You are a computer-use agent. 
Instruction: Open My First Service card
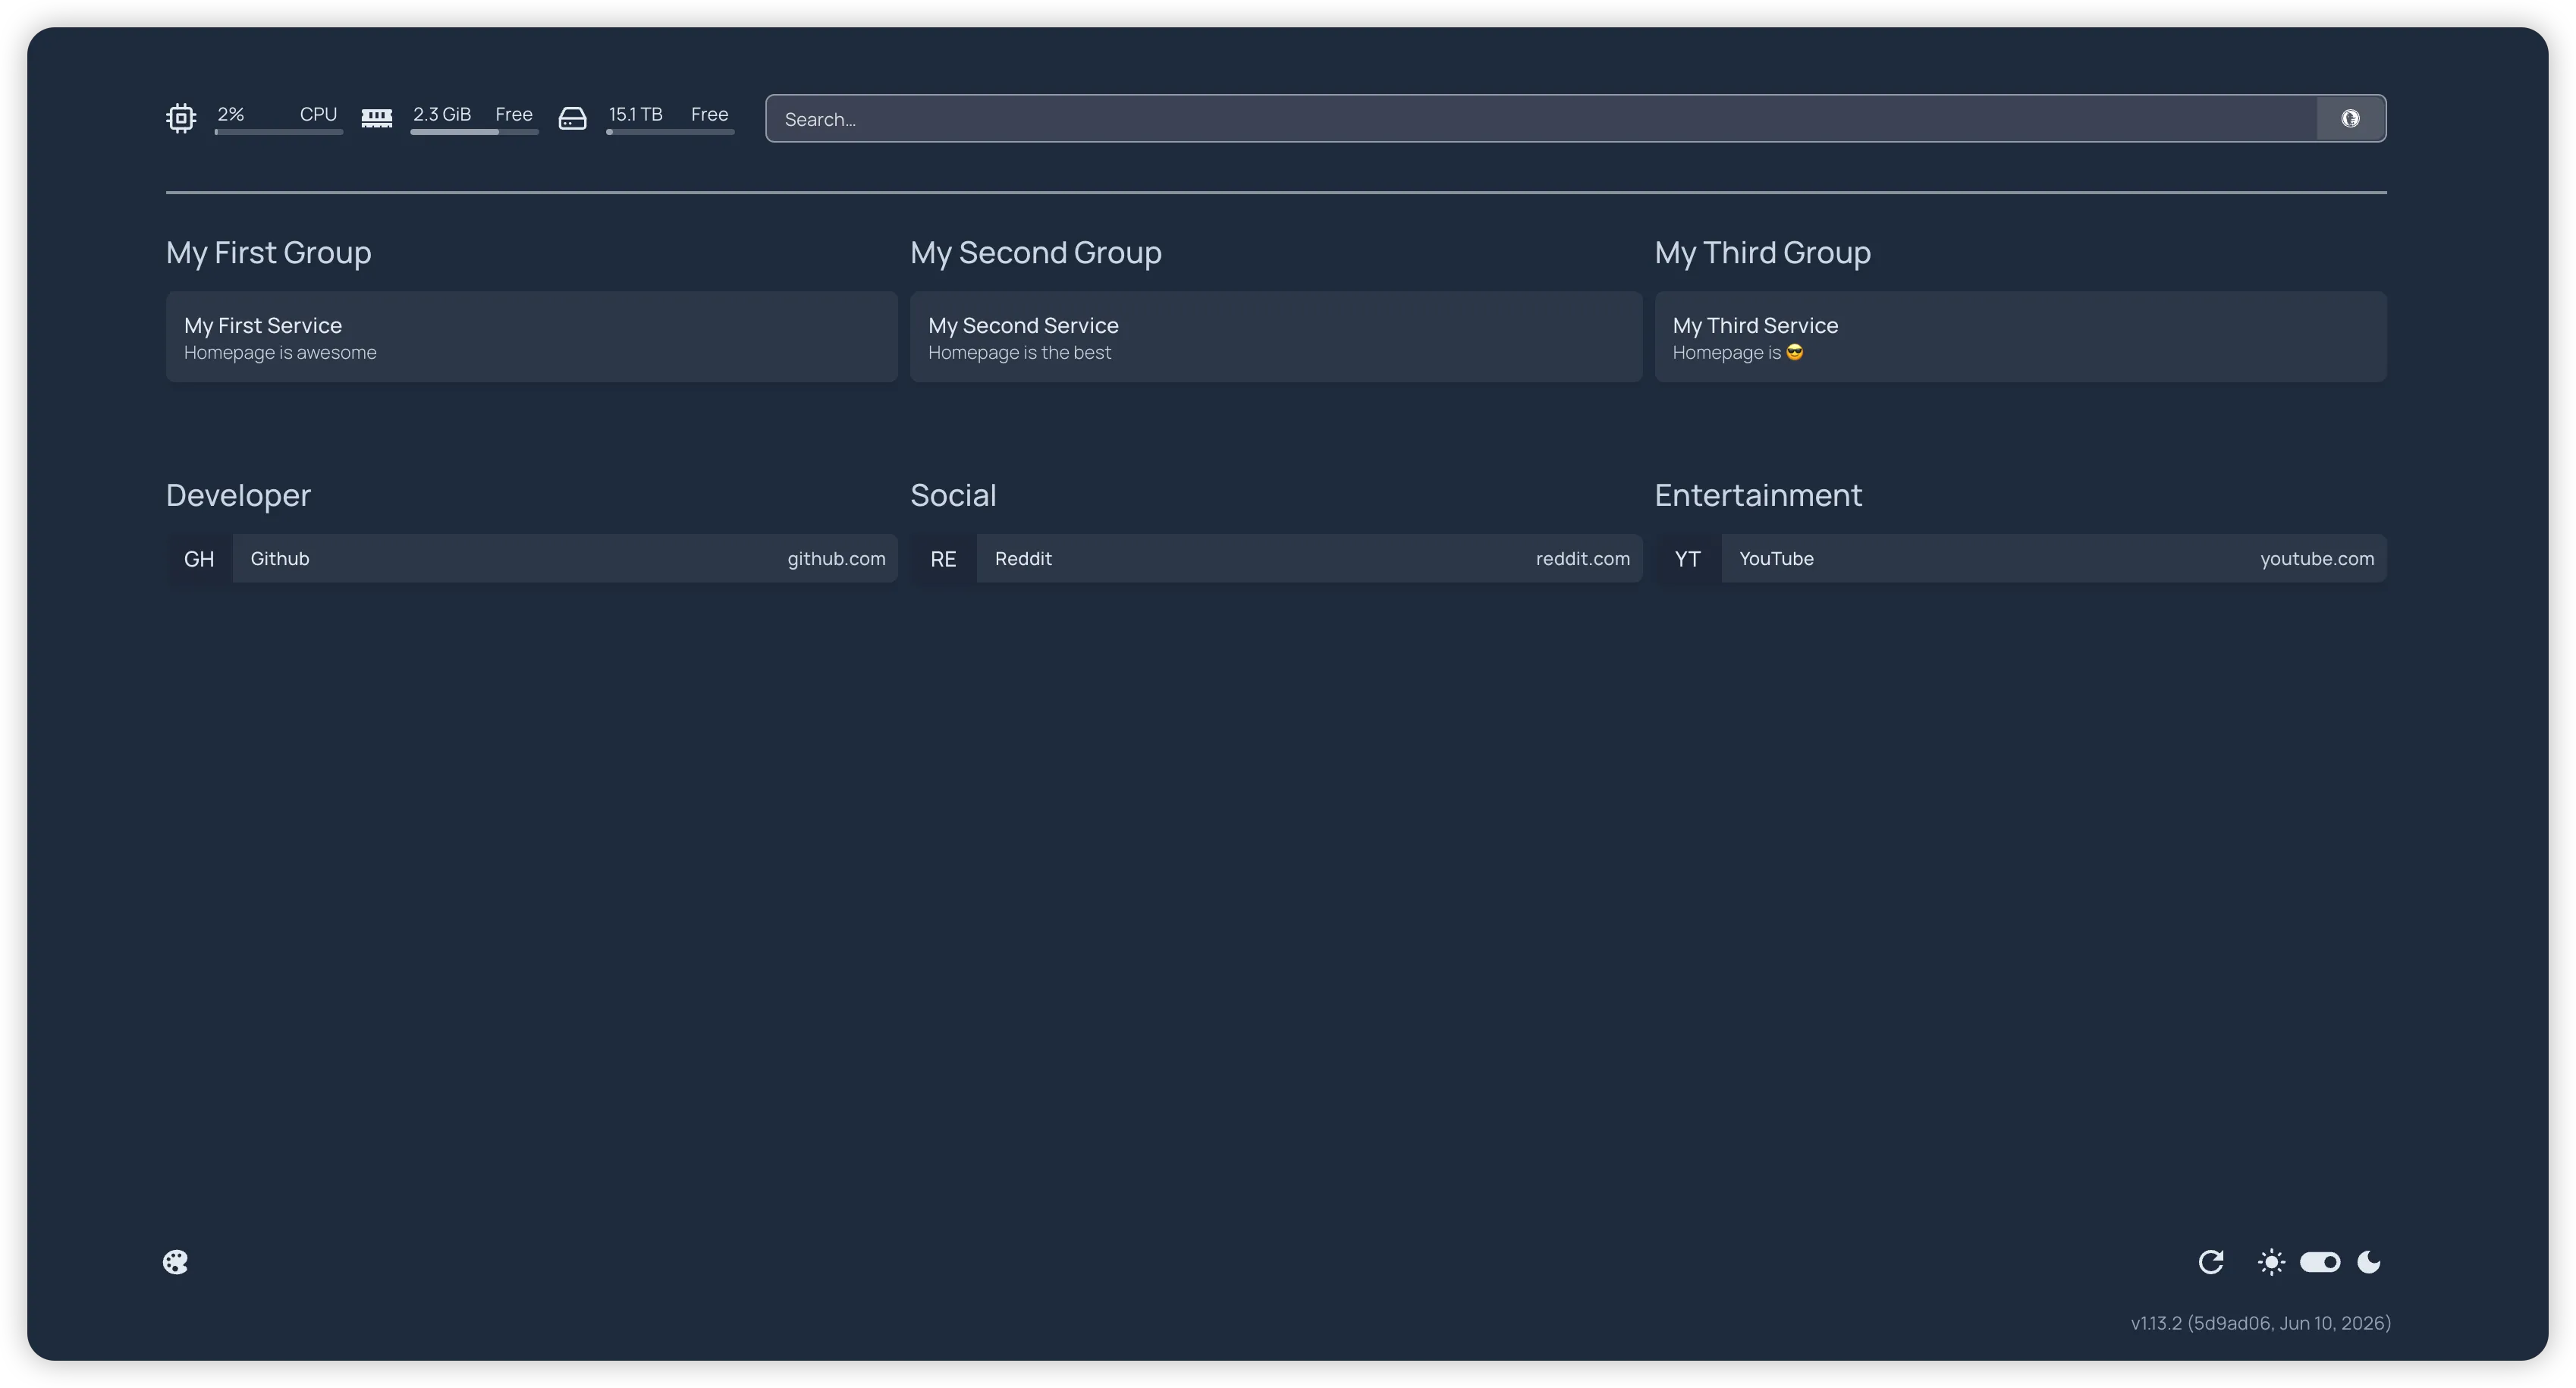point(532,337)
